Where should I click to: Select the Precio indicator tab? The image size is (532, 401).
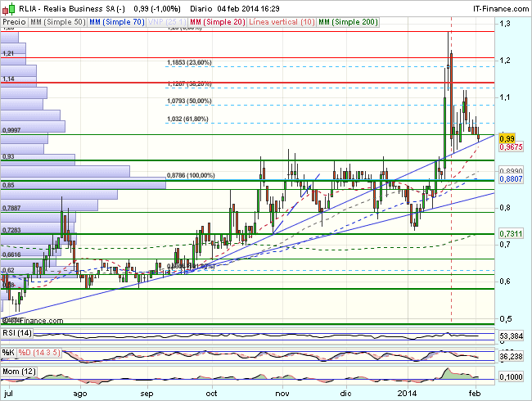pyautogui.click(x=14, y=22)
